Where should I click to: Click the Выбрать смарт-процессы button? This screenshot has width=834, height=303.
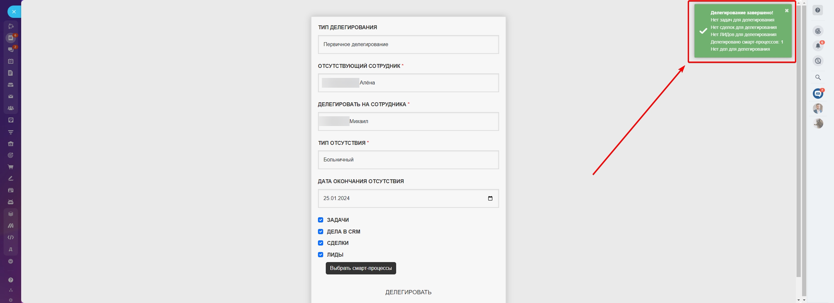click(x=361, y=268)
